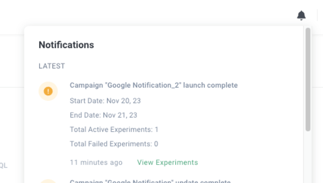Select the Total Failed Experiments: 0 text
This screenshot has height=183, width=323.
[114, 144]
